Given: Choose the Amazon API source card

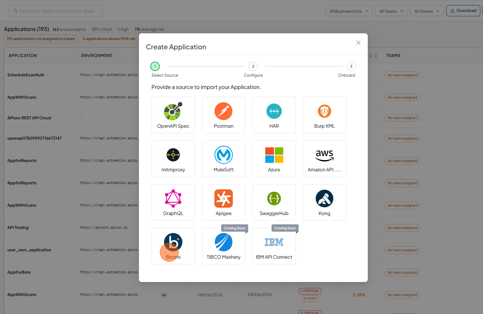Looking at the screenshot, I should coord(325,159).
